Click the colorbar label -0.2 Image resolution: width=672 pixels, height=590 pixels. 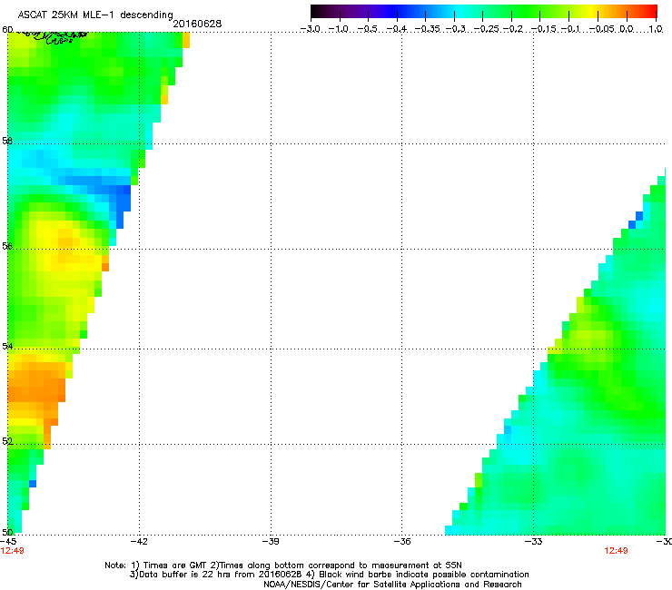513,29
